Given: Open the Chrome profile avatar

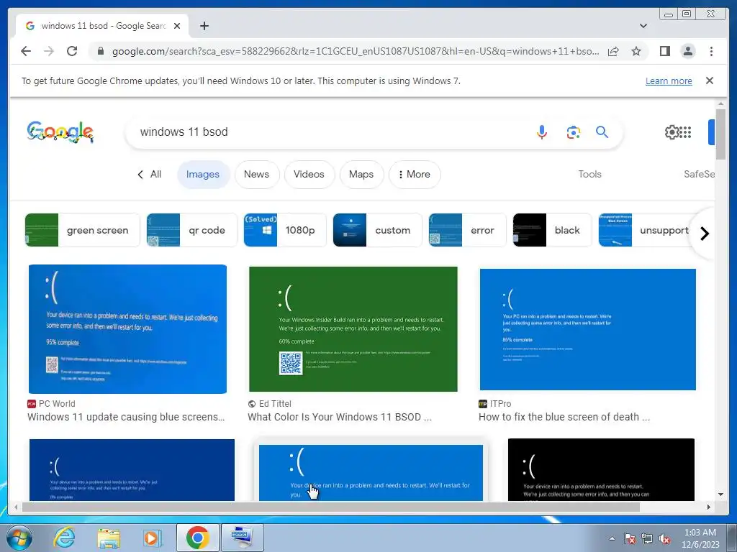Looking at the screenshot, I should 687,51.
